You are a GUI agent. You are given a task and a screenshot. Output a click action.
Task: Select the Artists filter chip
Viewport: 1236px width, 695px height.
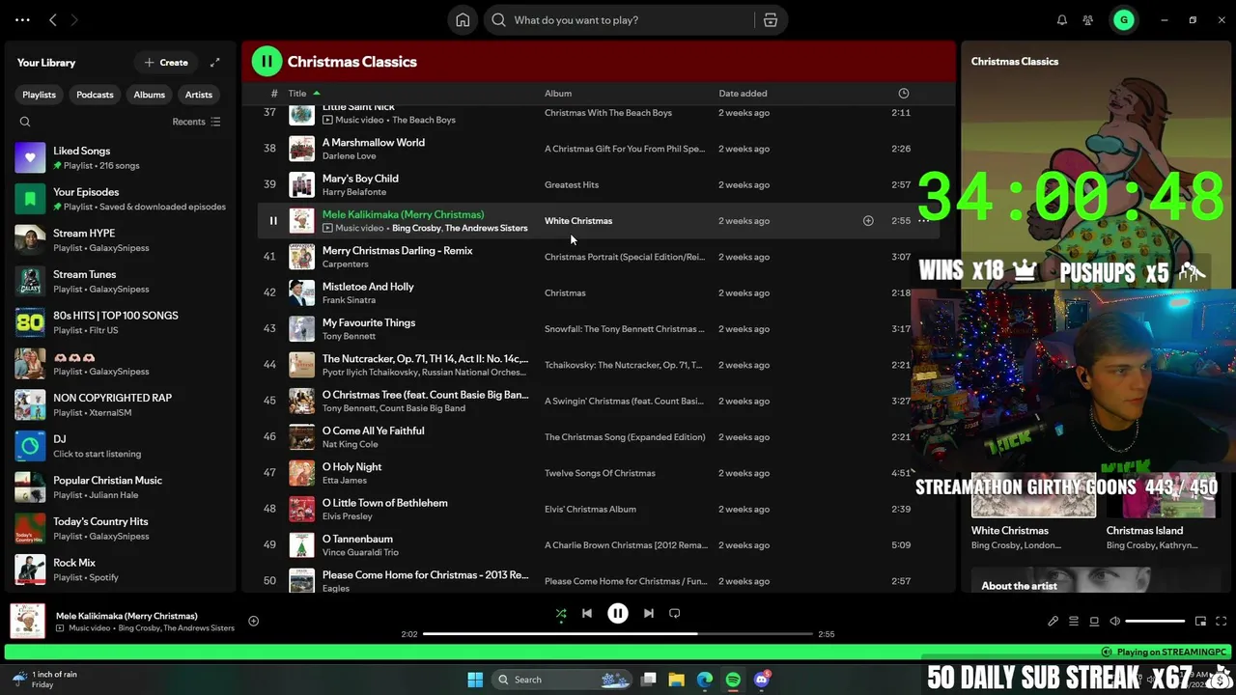click(x=199, y=95)
